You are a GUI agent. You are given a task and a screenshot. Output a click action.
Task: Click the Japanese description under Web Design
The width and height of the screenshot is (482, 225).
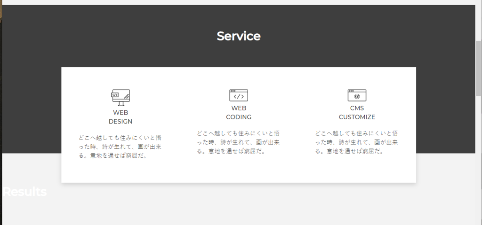coord(120,147)
